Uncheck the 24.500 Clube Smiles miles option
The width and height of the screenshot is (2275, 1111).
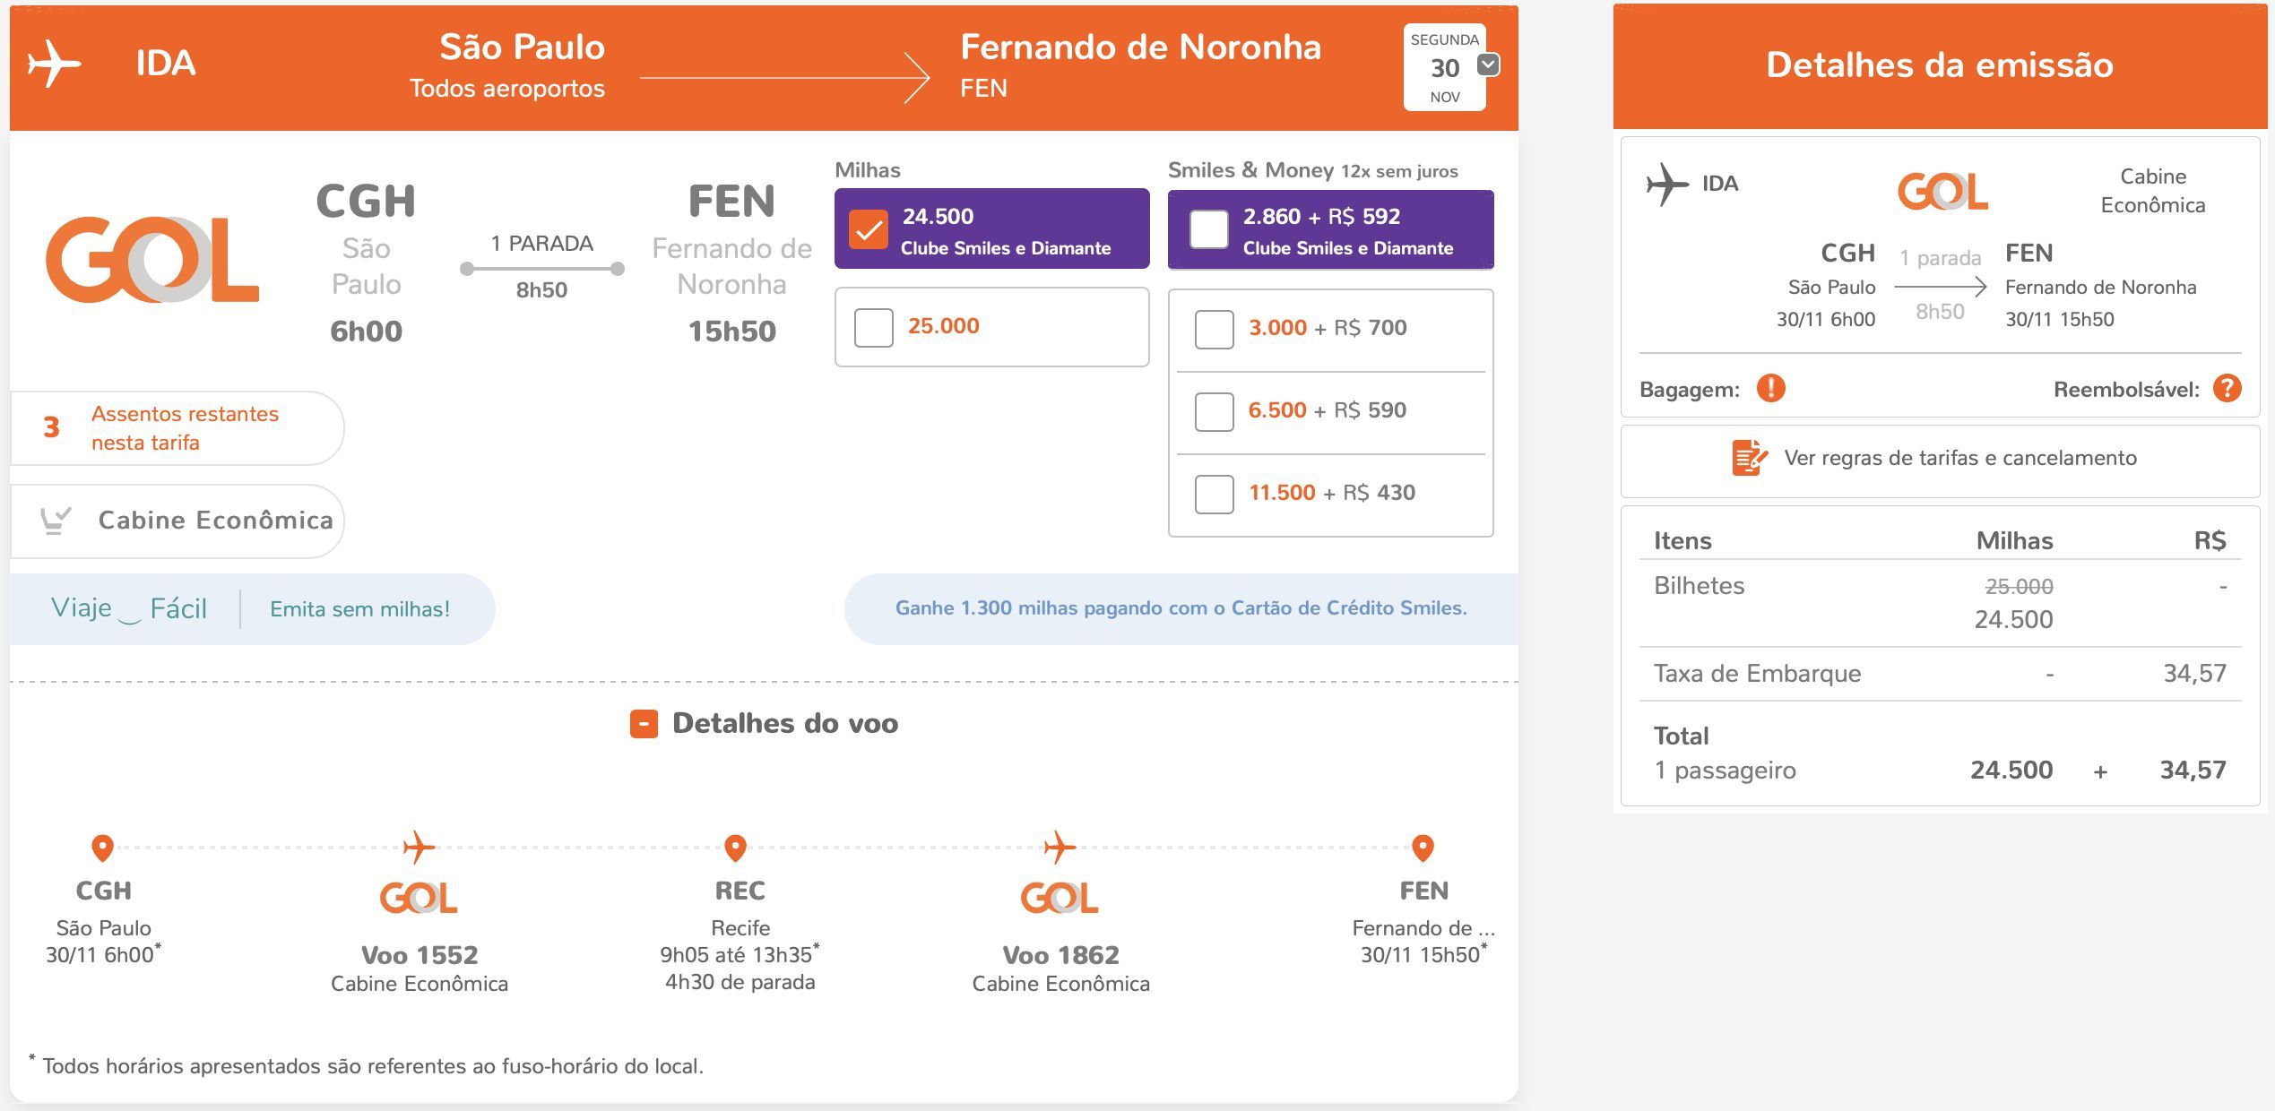click(x=869, y=230)
